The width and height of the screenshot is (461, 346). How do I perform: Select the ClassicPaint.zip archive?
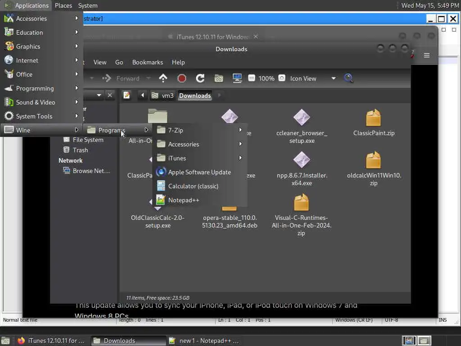click(x=374, y=123)
